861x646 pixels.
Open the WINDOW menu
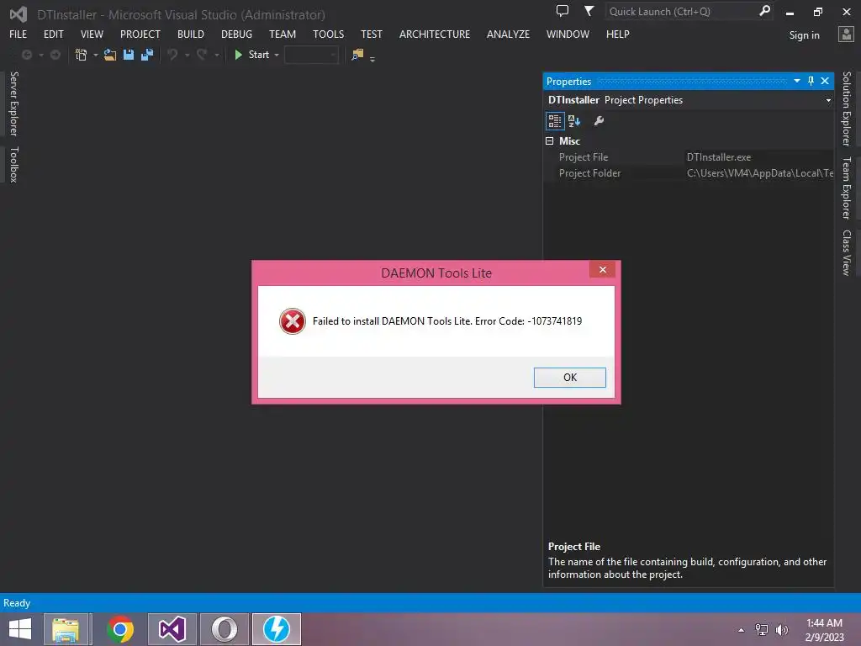tap(568, 34)
